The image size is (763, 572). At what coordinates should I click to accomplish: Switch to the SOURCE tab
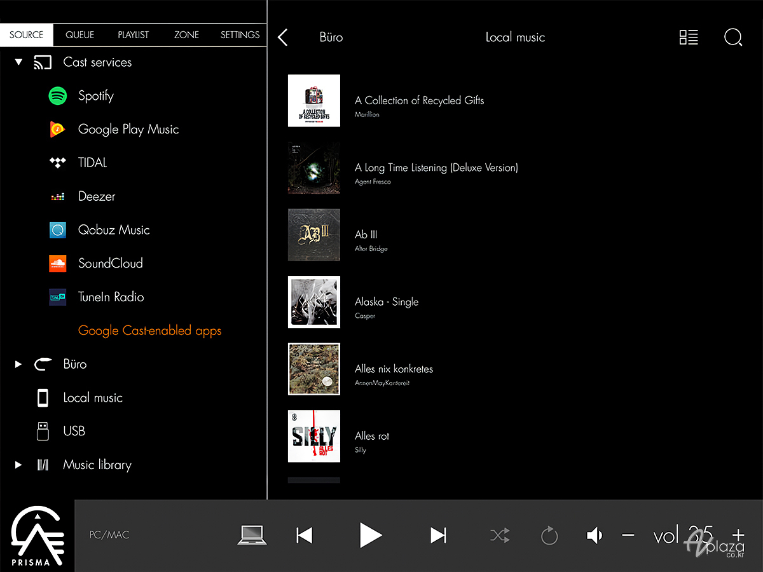point(27,35)
